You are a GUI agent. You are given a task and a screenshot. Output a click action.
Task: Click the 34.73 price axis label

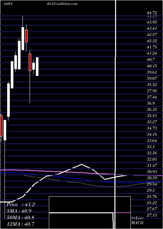152,128
